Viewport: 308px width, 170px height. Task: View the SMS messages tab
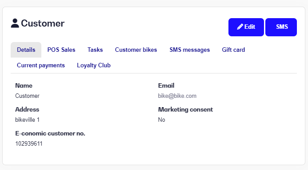189,50
